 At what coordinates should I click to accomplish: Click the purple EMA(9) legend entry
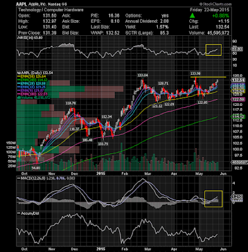point(31,90)
